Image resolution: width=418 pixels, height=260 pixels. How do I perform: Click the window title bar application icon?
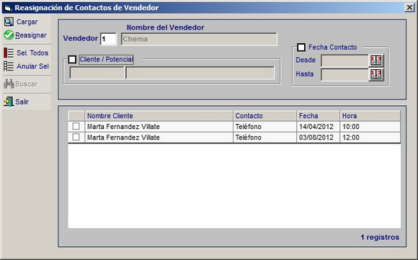click(8, 8)
